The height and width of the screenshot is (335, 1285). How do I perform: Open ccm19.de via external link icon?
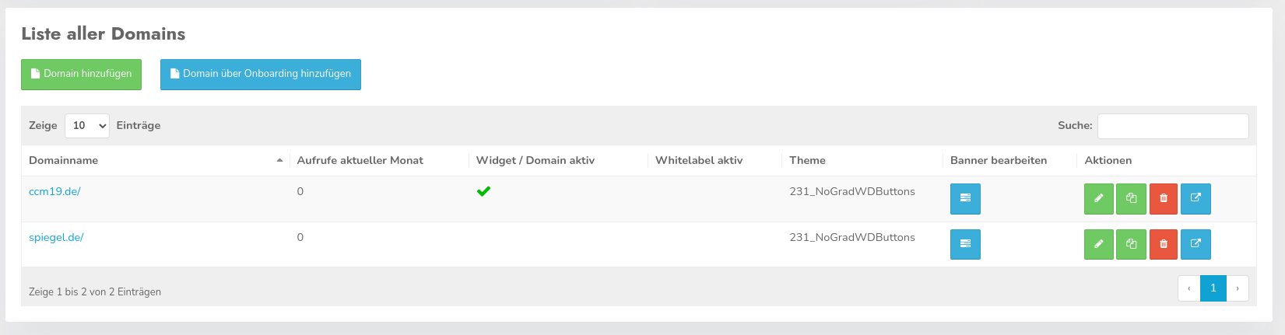pyautogui.click(x=1195, y=198)
